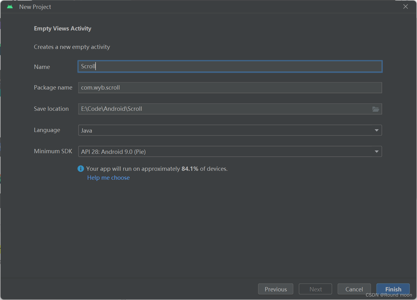417x300 pixels.
Task: Open the Language dropdown showing Java
Action: pyautogui.click(x=230, y=130)
